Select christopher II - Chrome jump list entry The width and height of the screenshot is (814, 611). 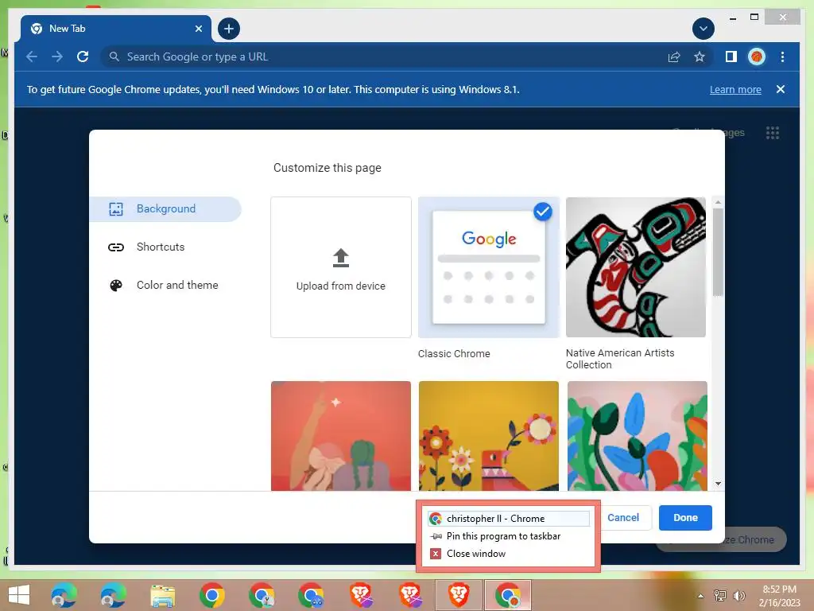[508, 519]
